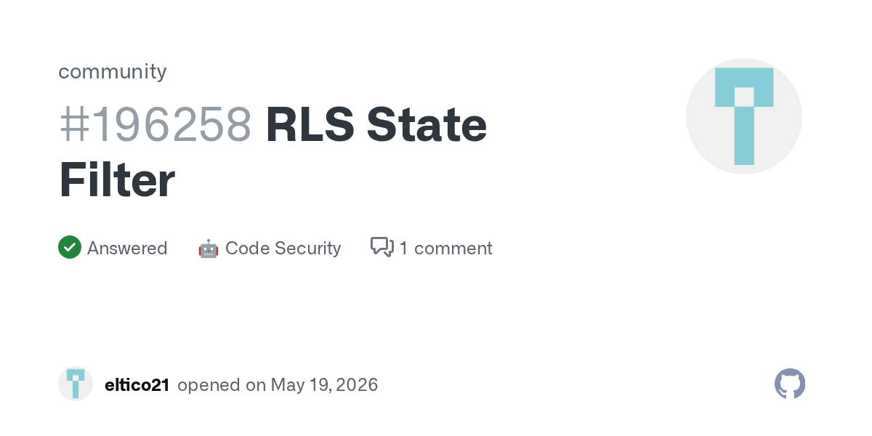
Task: Click the small eltico21 avatar icon
Action: 76,384
